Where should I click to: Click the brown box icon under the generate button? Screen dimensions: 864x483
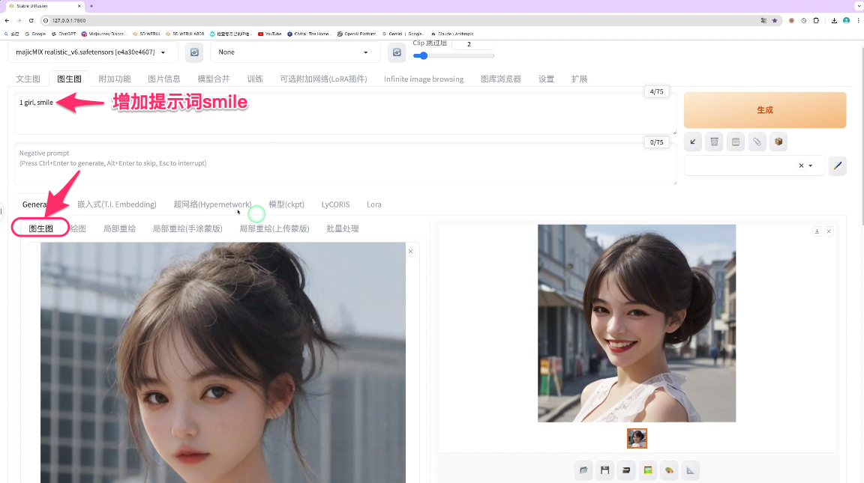tap(778, 142)
